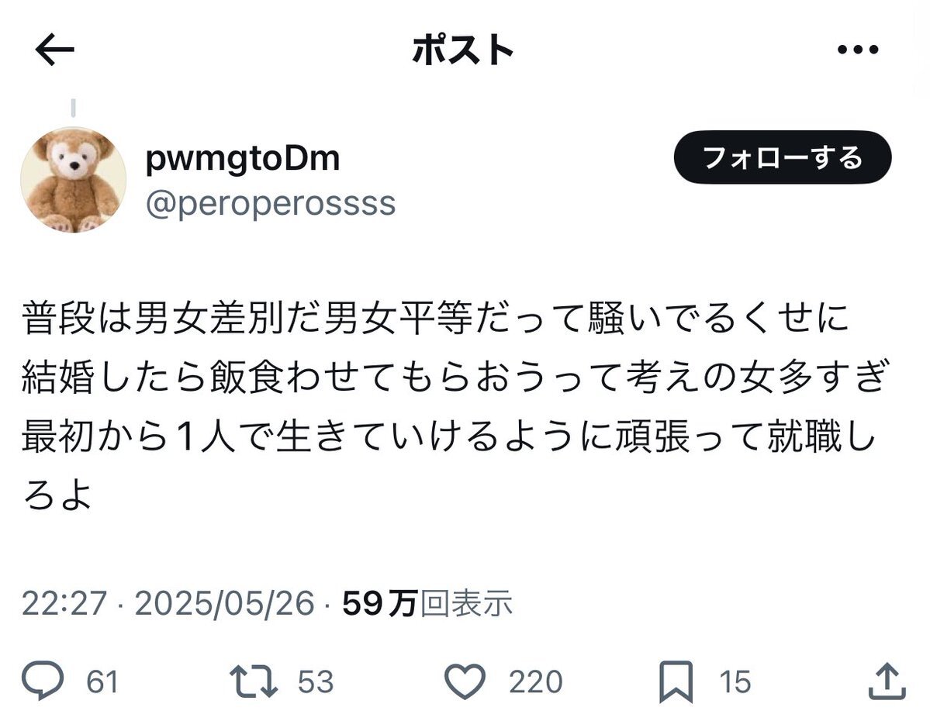Open the 2025/05/26 post date
This screenshot has width=930, height=721.
click(224, 604)
